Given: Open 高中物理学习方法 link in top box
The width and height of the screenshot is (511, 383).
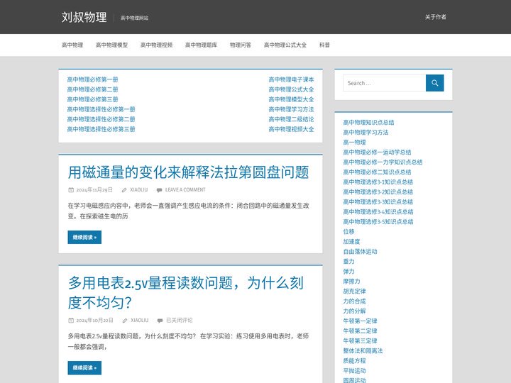Looking at the screenshot, I should (x=292, y=109).
